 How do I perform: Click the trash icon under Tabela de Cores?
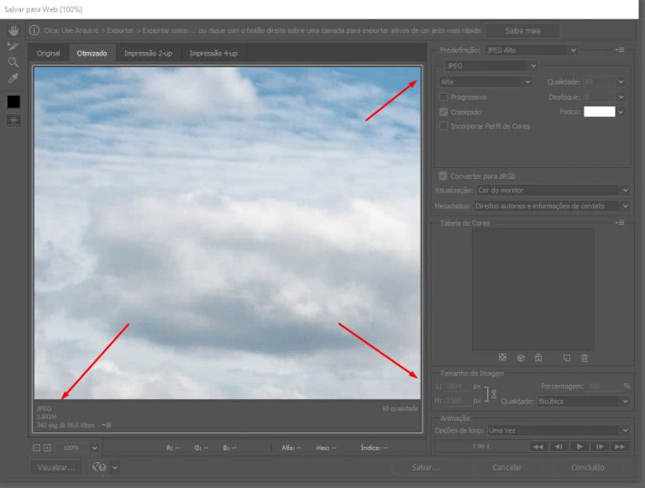coord(585,358)
